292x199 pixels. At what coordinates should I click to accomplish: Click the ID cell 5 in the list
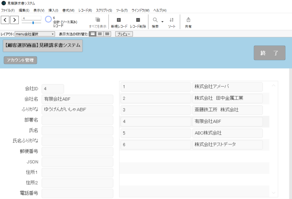pyautogui.click(x=156, y=133)
